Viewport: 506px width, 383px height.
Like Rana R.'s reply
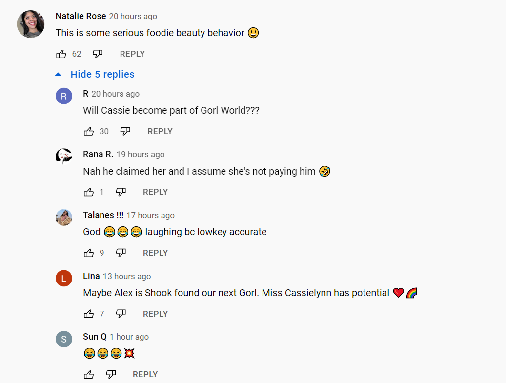89,192
